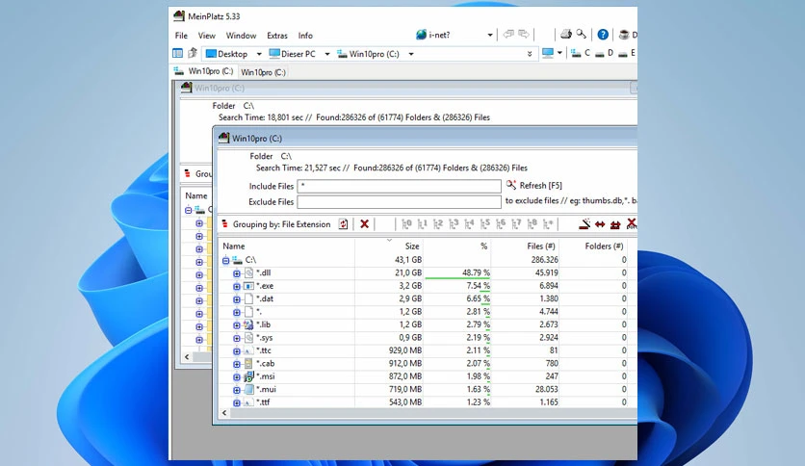Click the drive C shortcut in toolbar
This screenshot has width=805, height=466.
point(581,53)
